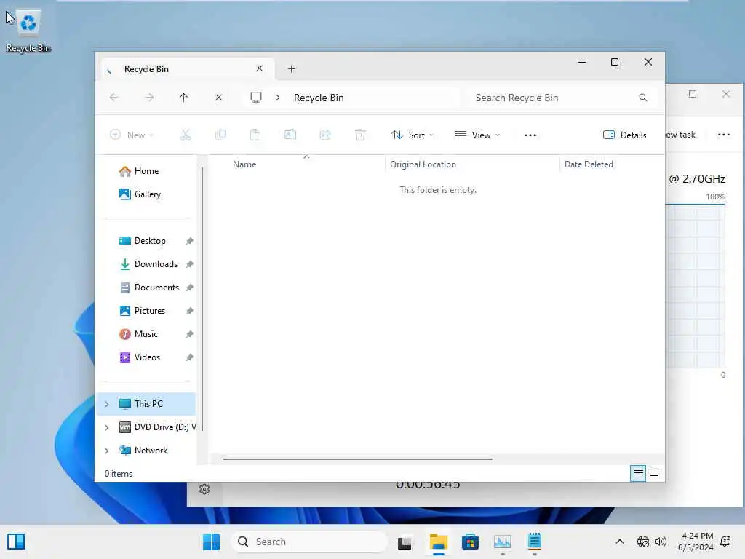Click the search magnifier in Recycle Bin
This screenshot has width=745, height=559.
643,98
